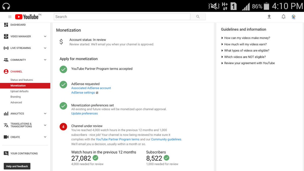
Task: Expand 'What types of videos are eligible?'
Action: tap(245, 51)
